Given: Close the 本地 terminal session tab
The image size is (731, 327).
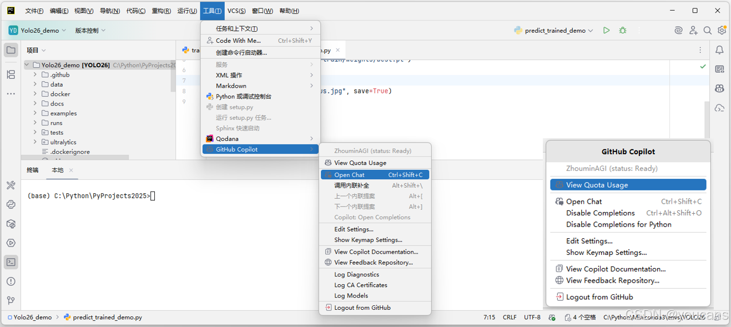Looking at the screenshot, I should [71, 170].
